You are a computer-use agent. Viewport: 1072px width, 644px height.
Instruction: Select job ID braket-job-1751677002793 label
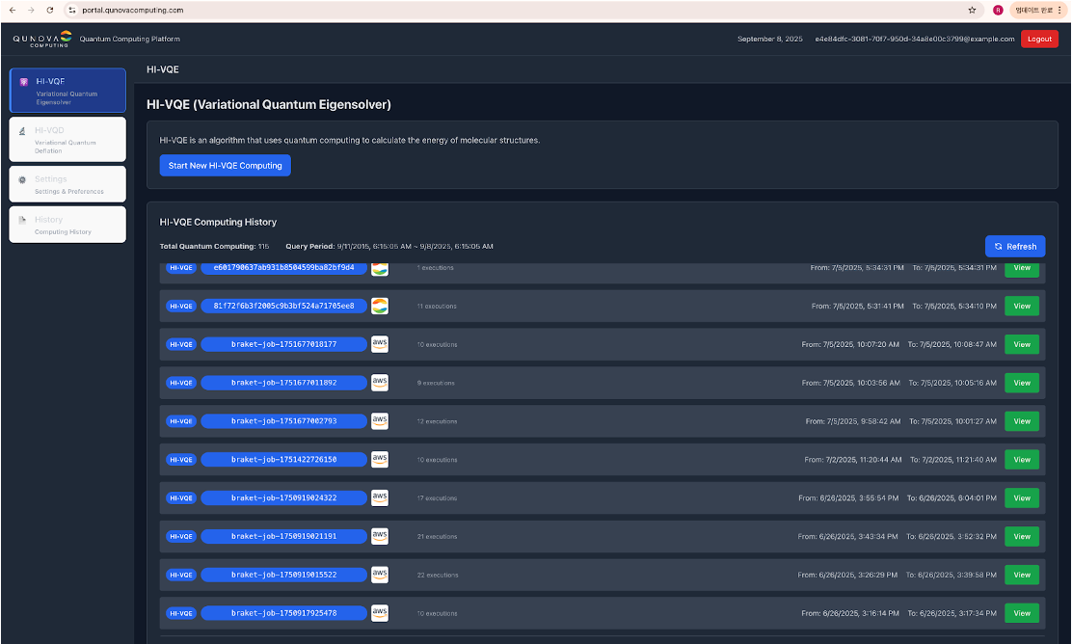click(x=283, y=421)
